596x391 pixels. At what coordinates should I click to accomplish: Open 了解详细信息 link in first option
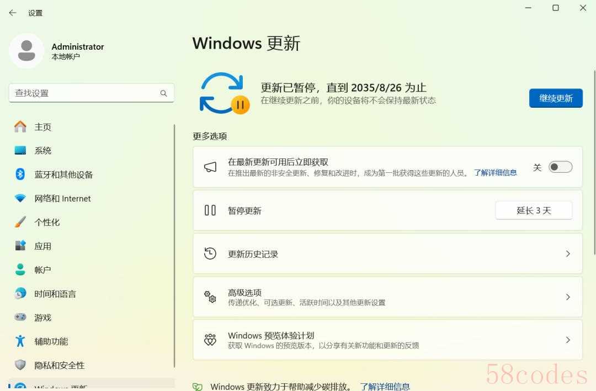pyautogui.click(x=495, y=173)
